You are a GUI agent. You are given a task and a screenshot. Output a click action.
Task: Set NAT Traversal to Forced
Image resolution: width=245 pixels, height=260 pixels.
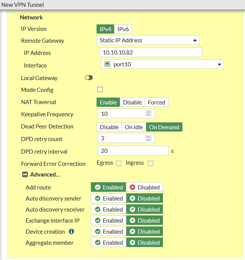coord(156,102)
